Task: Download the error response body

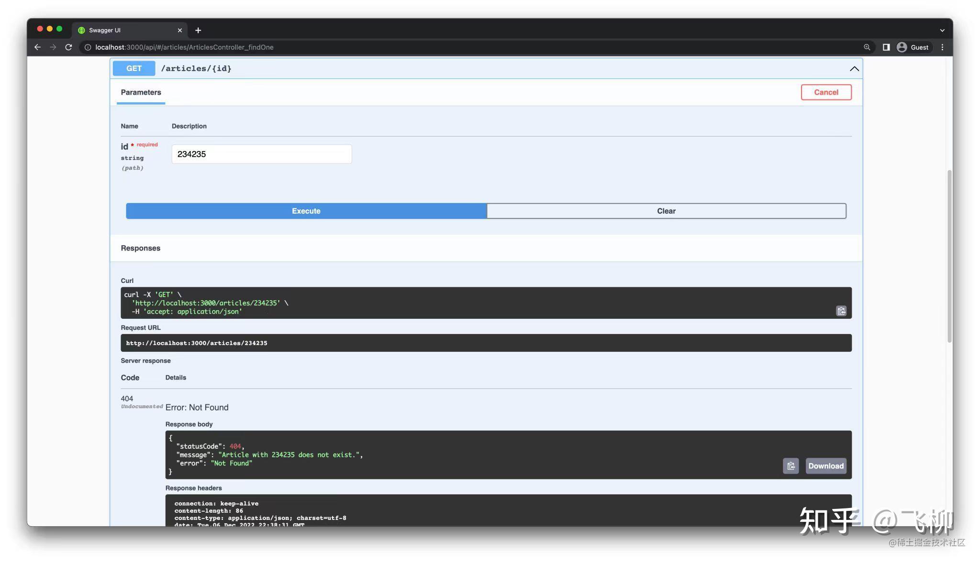Action: pos(825,465)
